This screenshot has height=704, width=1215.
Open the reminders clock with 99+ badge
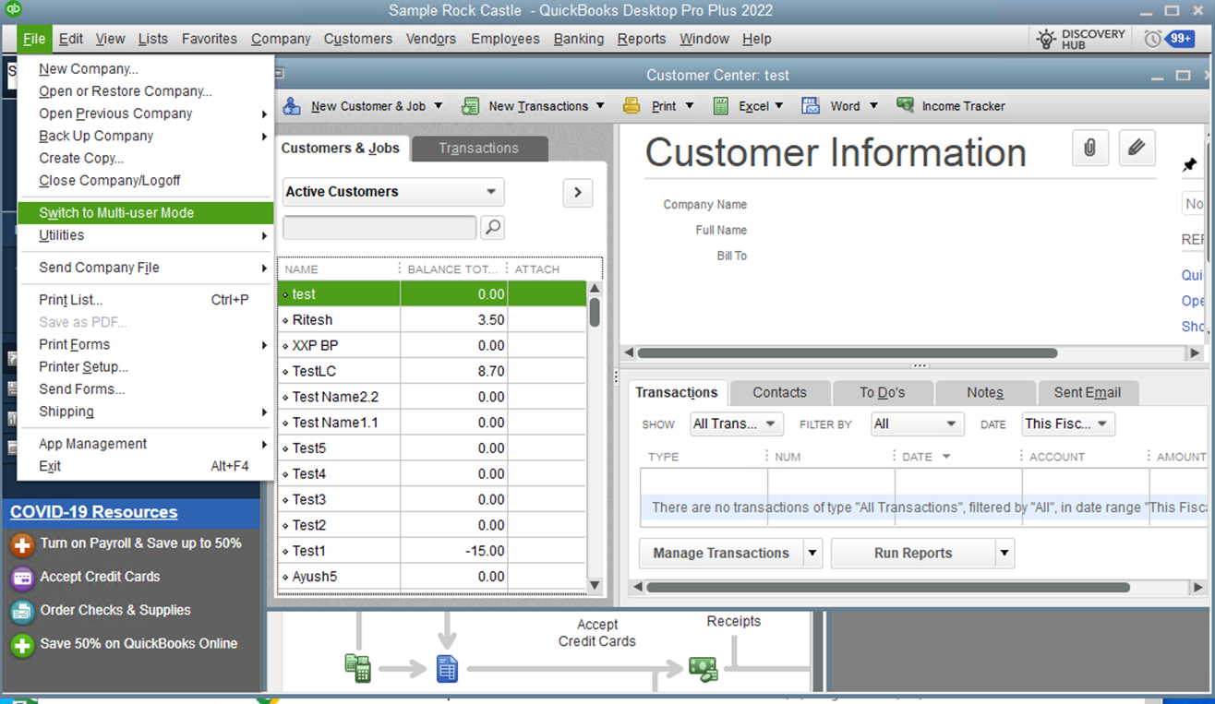[1169, 39]
